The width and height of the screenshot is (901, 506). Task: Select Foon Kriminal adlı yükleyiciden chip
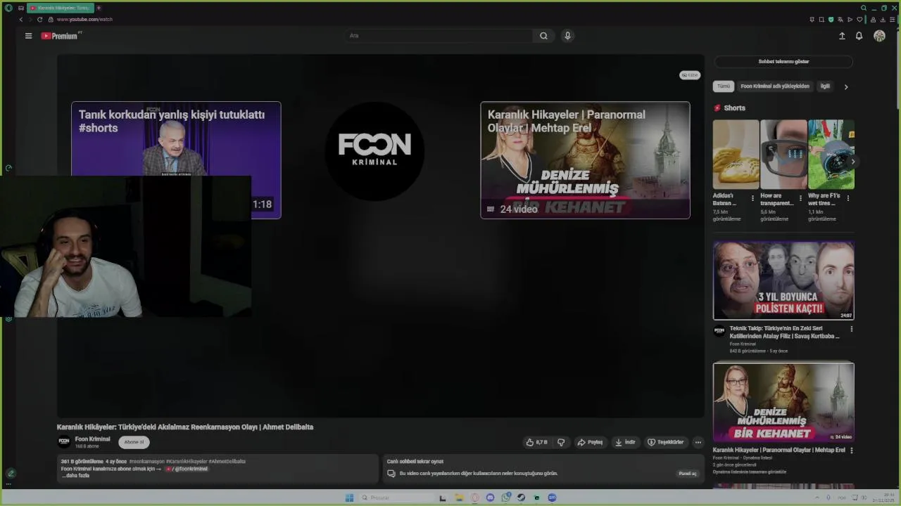click(775, 86)
